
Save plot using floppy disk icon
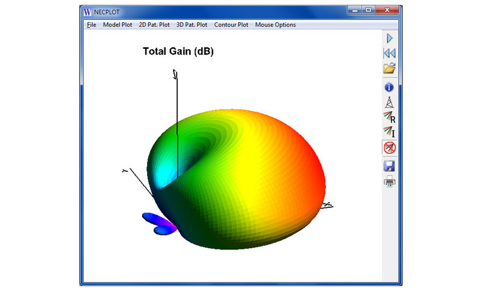[x=389, y=166]
